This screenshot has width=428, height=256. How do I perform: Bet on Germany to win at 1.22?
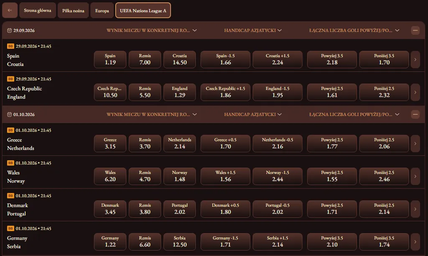point(110,241)
